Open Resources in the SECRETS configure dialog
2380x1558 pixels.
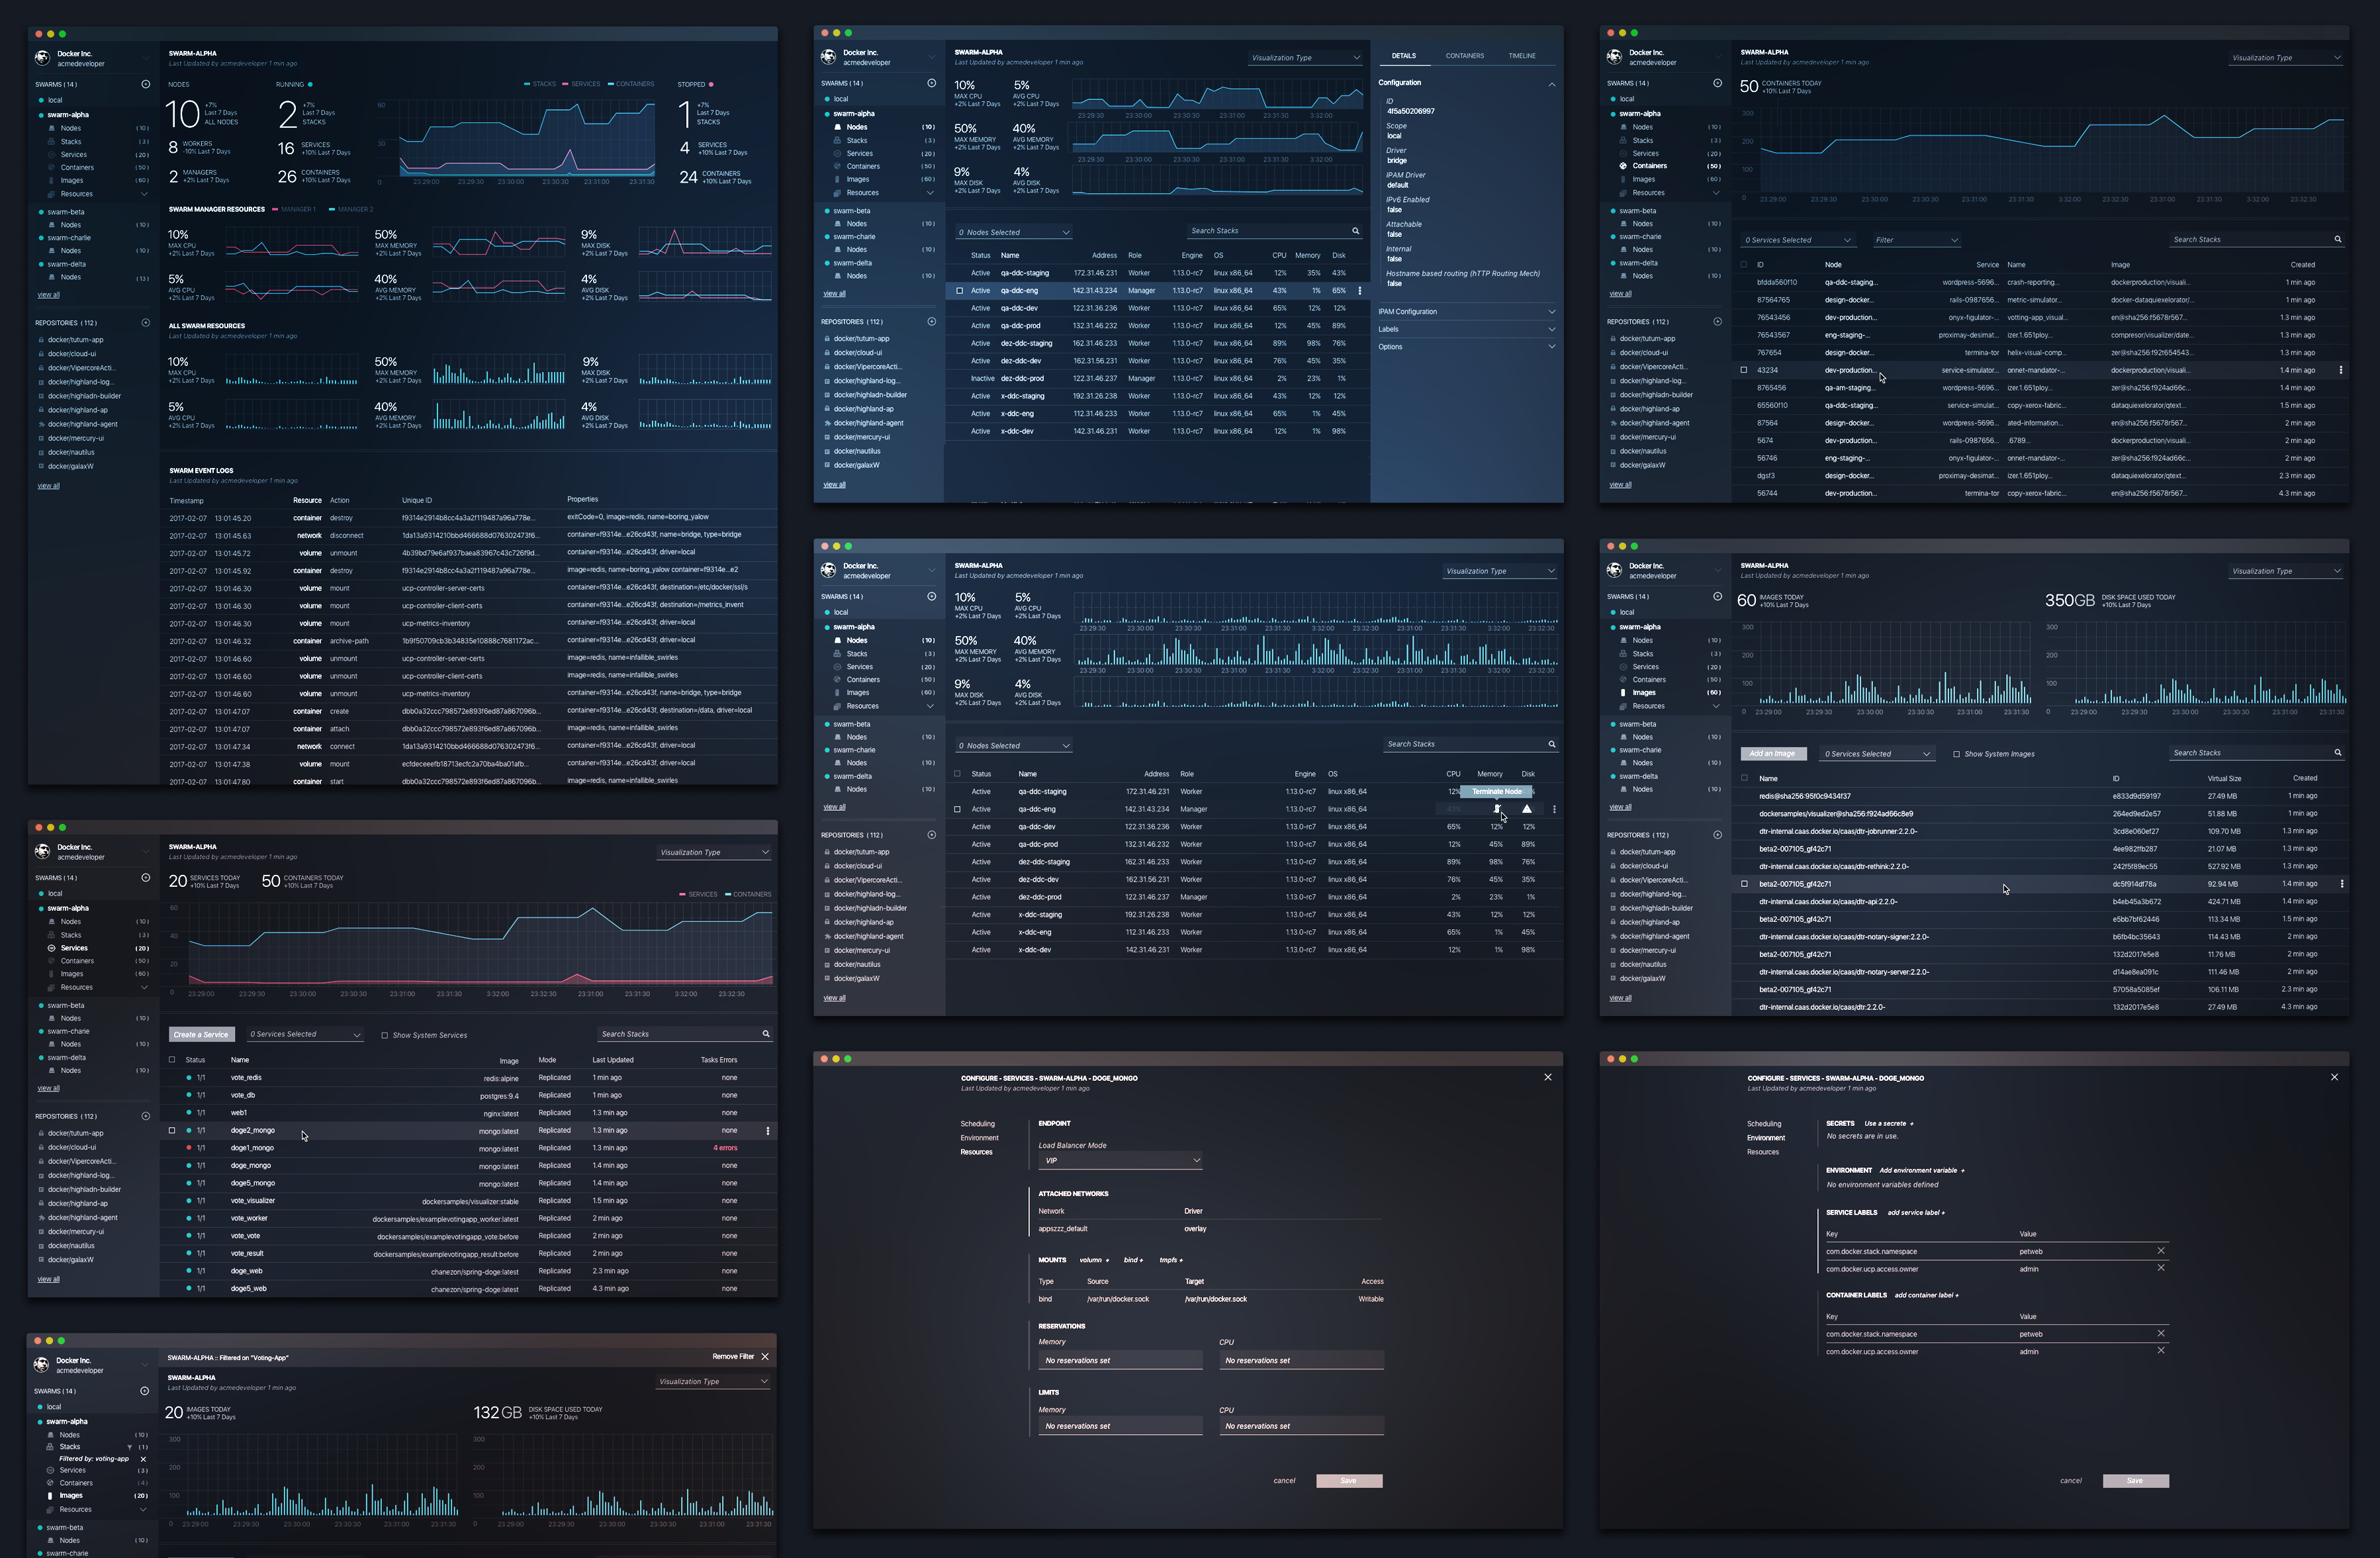click(x=1762, y=1152)
